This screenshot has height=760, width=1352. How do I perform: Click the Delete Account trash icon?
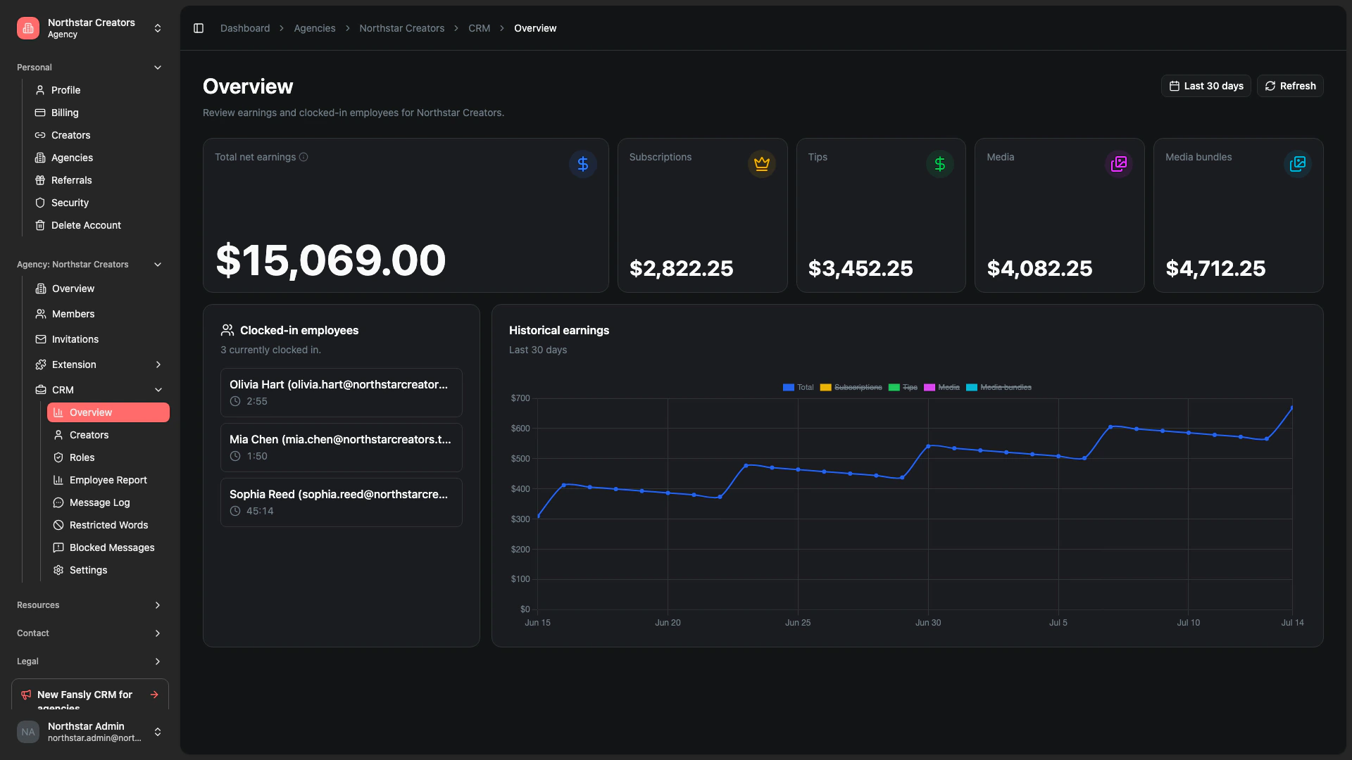[x=40, y=225]
